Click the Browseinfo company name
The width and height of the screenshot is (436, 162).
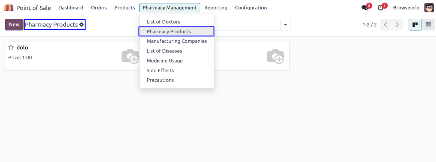(x=406, y=8)
